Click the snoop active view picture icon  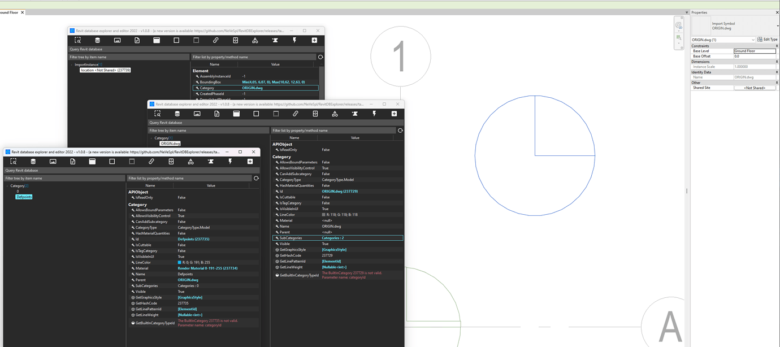[53, 161]
